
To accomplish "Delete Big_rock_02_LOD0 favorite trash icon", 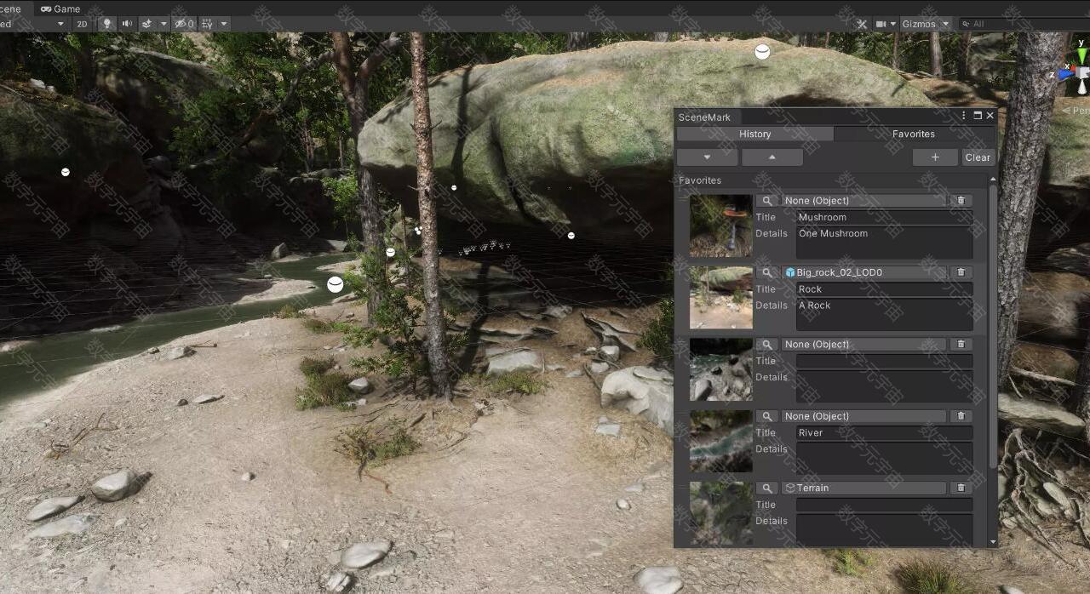I will tap(961, 272).
